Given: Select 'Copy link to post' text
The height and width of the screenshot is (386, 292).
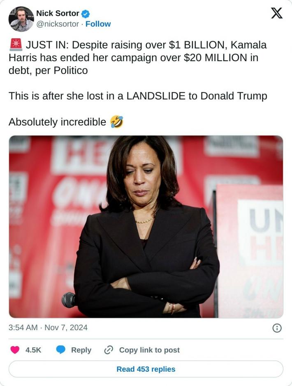Looking at the screenshot, I should 149,350.
